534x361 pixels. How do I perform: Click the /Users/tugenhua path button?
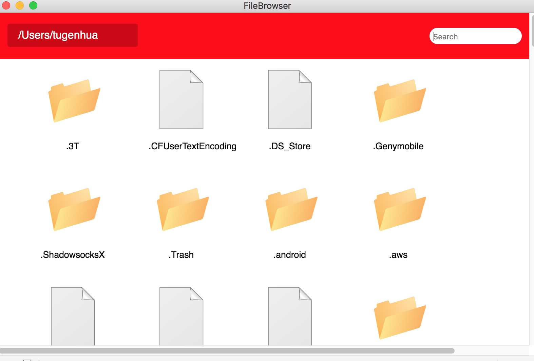coord(73,35)
